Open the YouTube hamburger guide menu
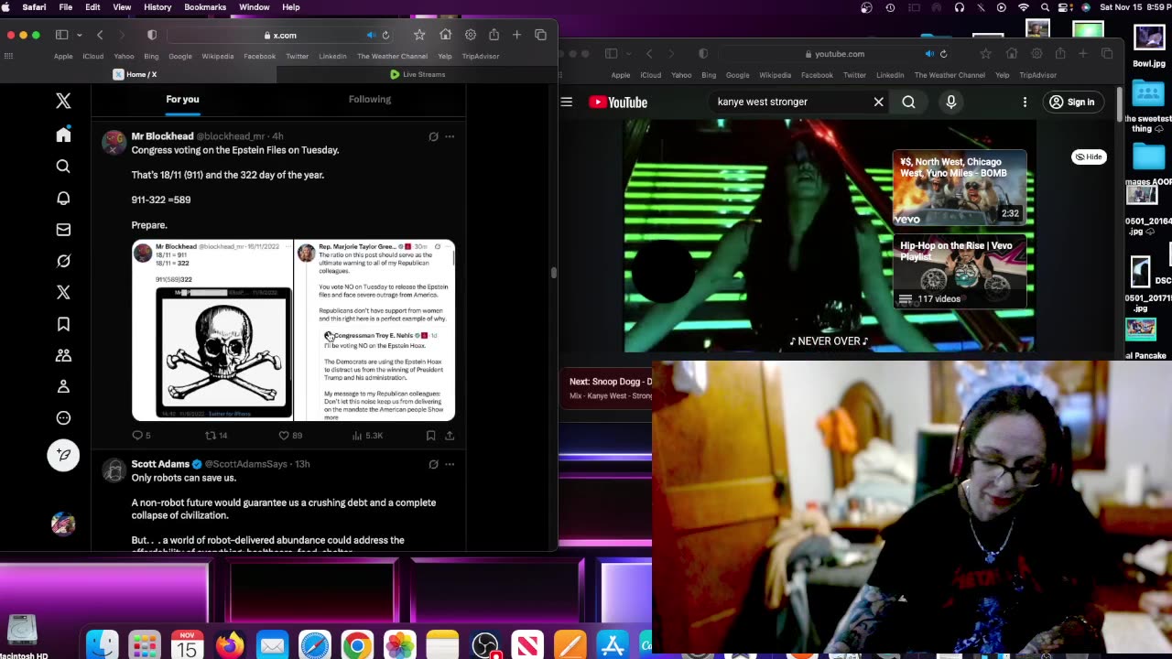Viewport: 1172px width, 659px height. [567, 103]
